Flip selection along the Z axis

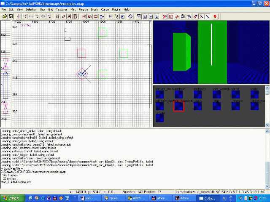click(43, 16)
